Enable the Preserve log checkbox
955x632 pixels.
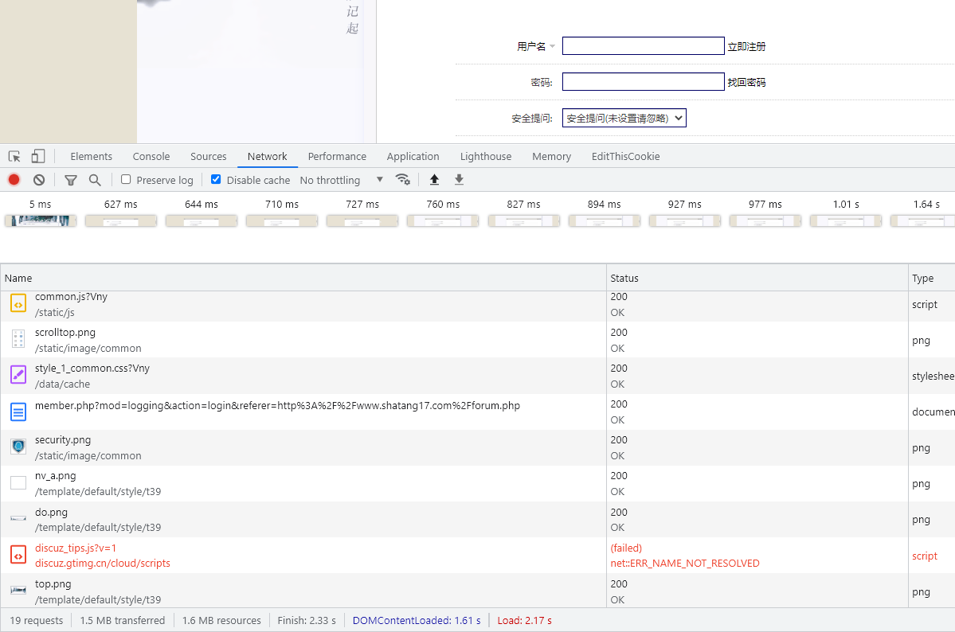(126, 180)
